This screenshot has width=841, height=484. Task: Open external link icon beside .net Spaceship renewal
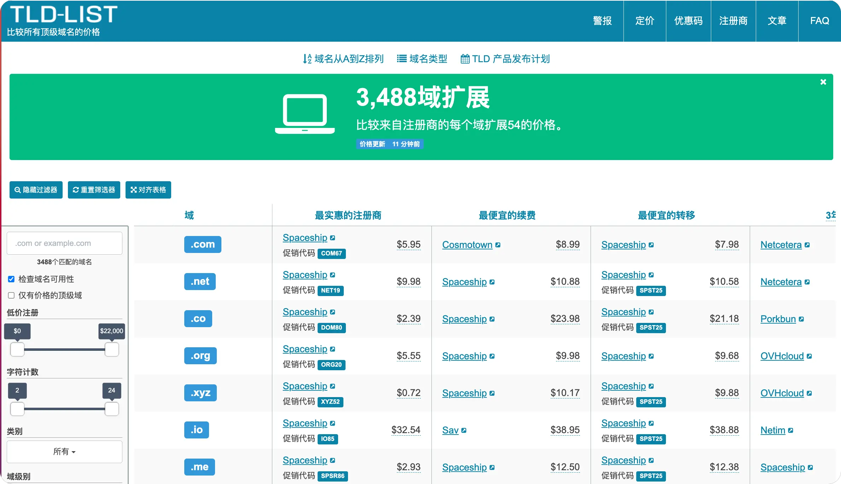tap(492, 282)
